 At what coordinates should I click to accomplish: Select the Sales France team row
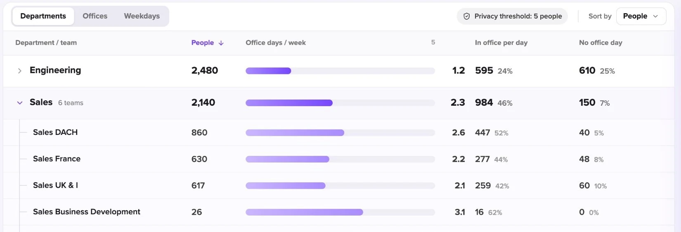338,159
